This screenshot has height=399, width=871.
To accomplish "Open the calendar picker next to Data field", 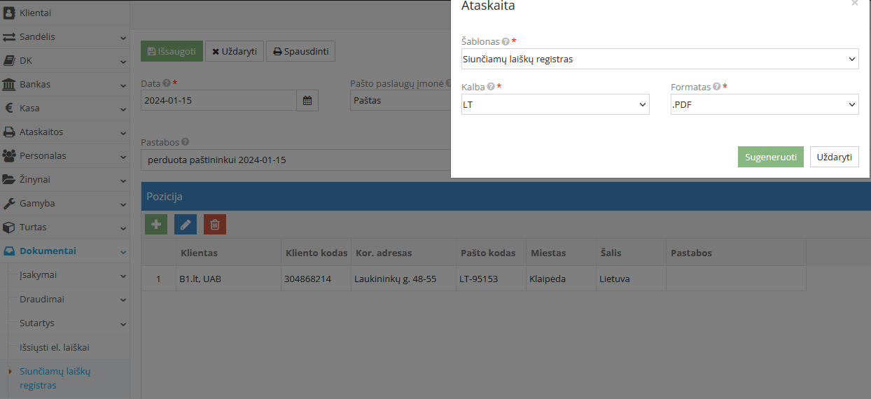I will point(307,100).
